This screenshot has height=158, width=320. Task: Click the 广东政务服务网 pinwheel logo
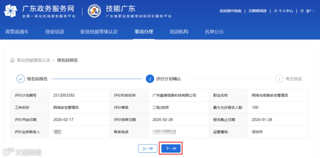(11, 11)
